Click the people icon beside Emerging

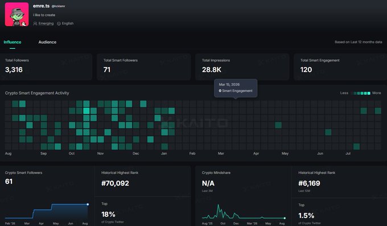tap(35, 23)
